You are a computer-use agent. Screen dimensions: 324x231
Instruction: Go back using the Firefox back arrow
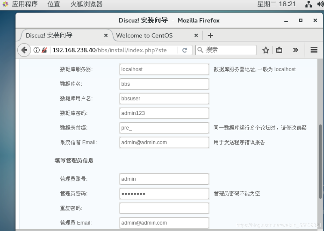(x=24, y=50)
